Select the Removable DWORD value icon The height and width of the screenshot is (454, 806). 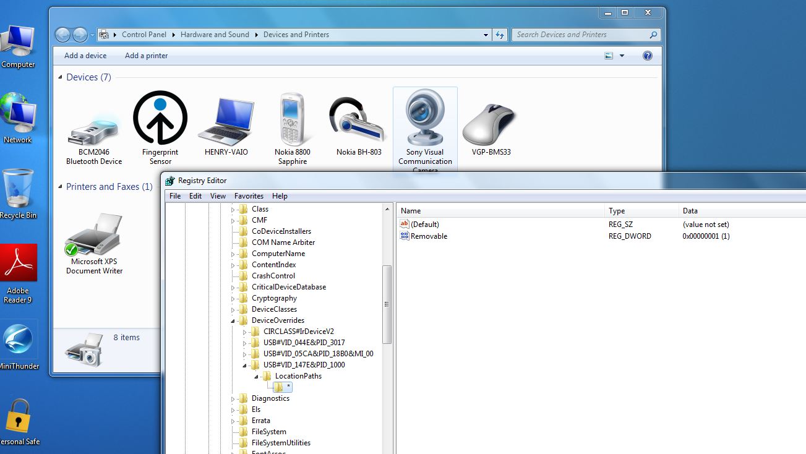pos(405,236)
